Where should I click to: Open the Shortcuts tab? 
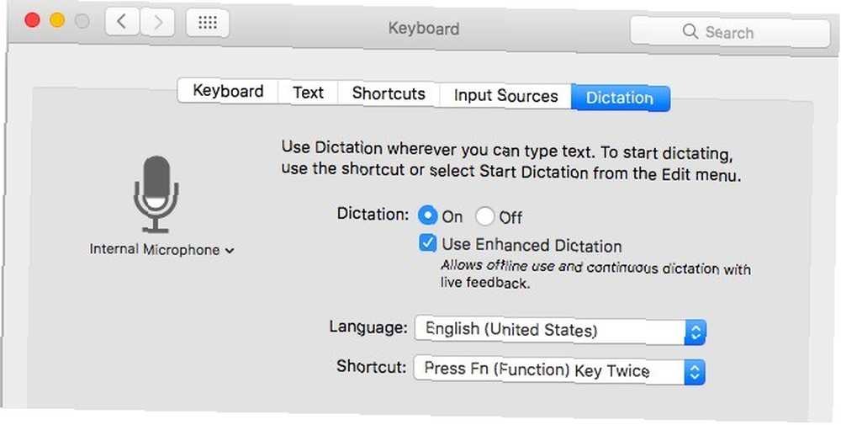click(389, 93)
